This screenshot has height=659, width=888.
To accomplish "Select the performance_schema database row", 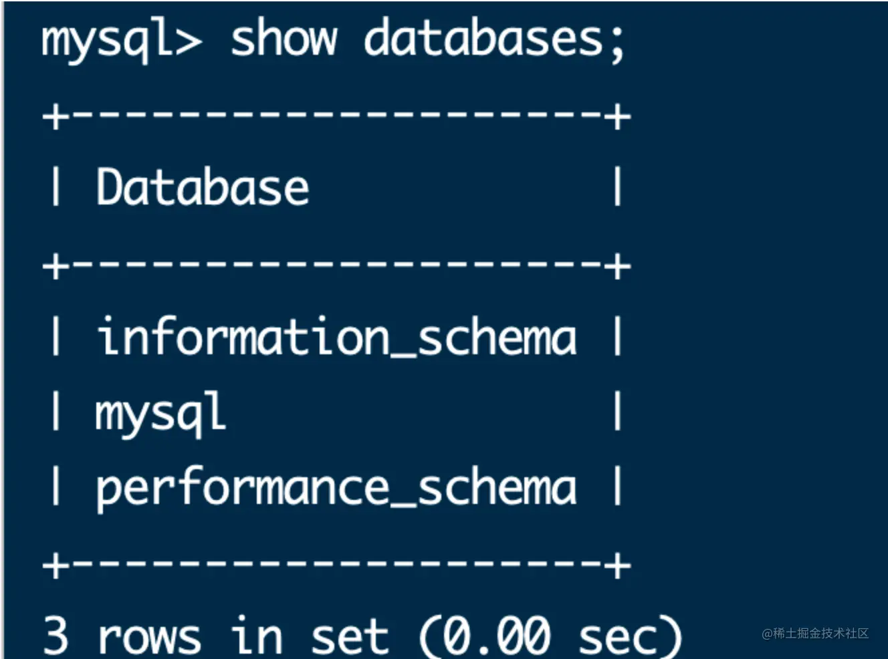I will point(336,488).
